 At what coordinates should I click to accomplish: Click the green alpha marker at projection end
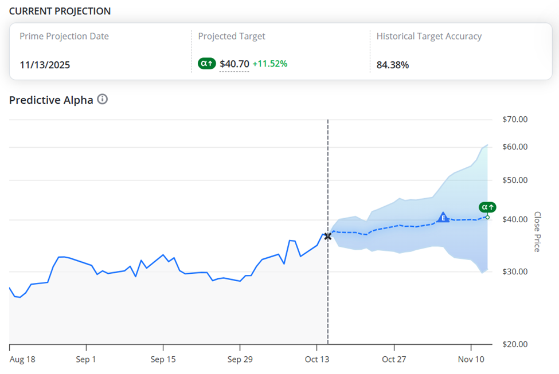487,207
